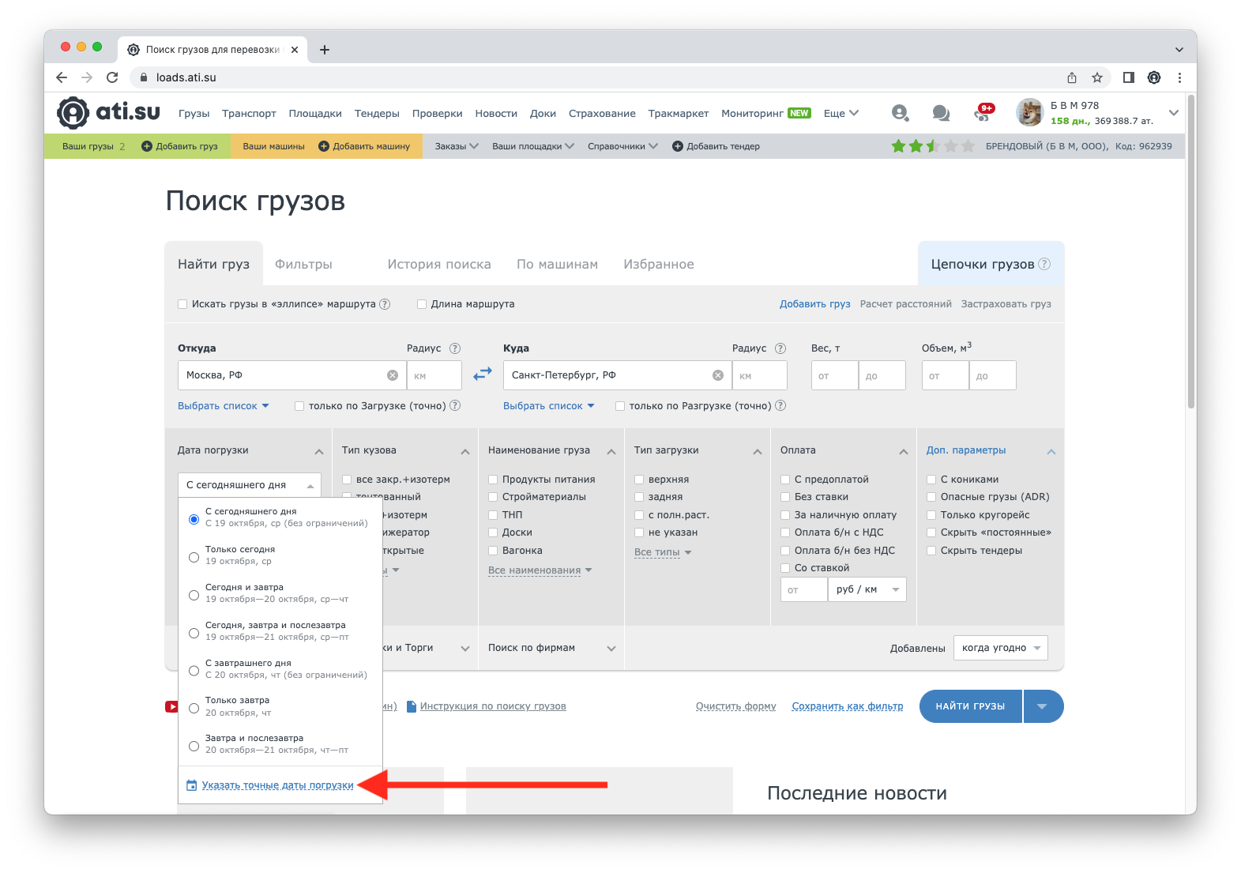Open the browser side panel icon

1129,77
